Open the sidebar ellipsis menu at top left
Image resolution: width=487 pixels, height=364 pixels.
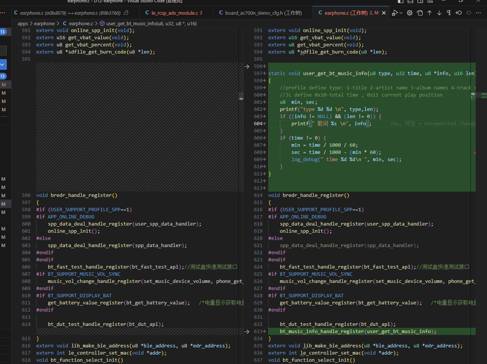3,13
